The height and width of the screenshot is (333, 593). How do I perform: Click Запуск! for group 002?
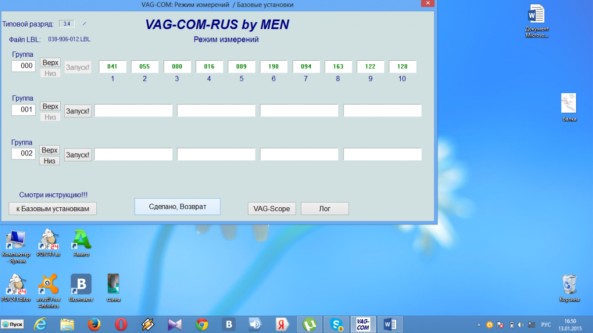point(78,154)
